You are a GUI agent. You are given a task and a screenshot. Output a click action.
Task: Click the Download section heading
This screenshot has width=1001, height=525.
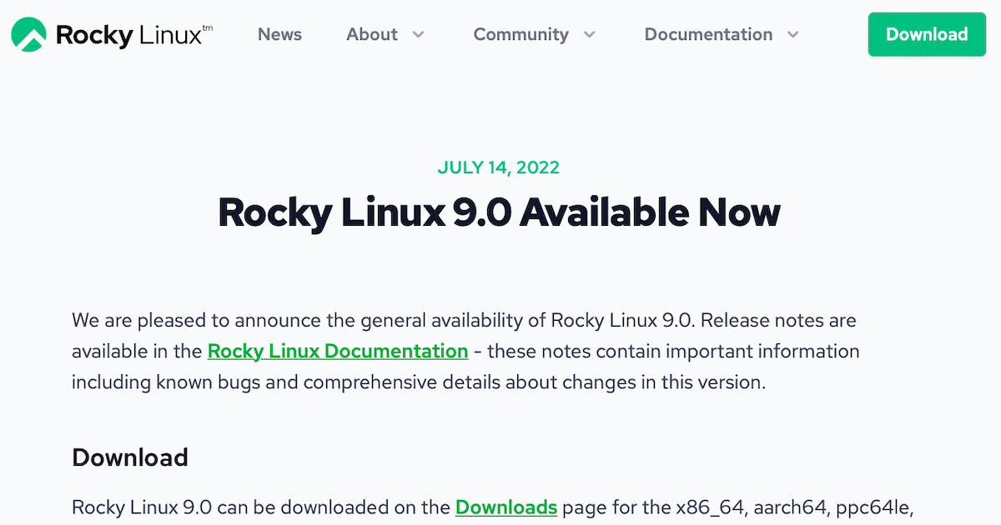(x=130, y=457)
